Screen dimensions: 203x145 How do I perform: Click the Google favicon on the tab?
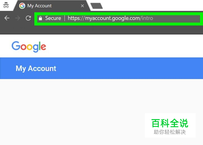(22, 6)
